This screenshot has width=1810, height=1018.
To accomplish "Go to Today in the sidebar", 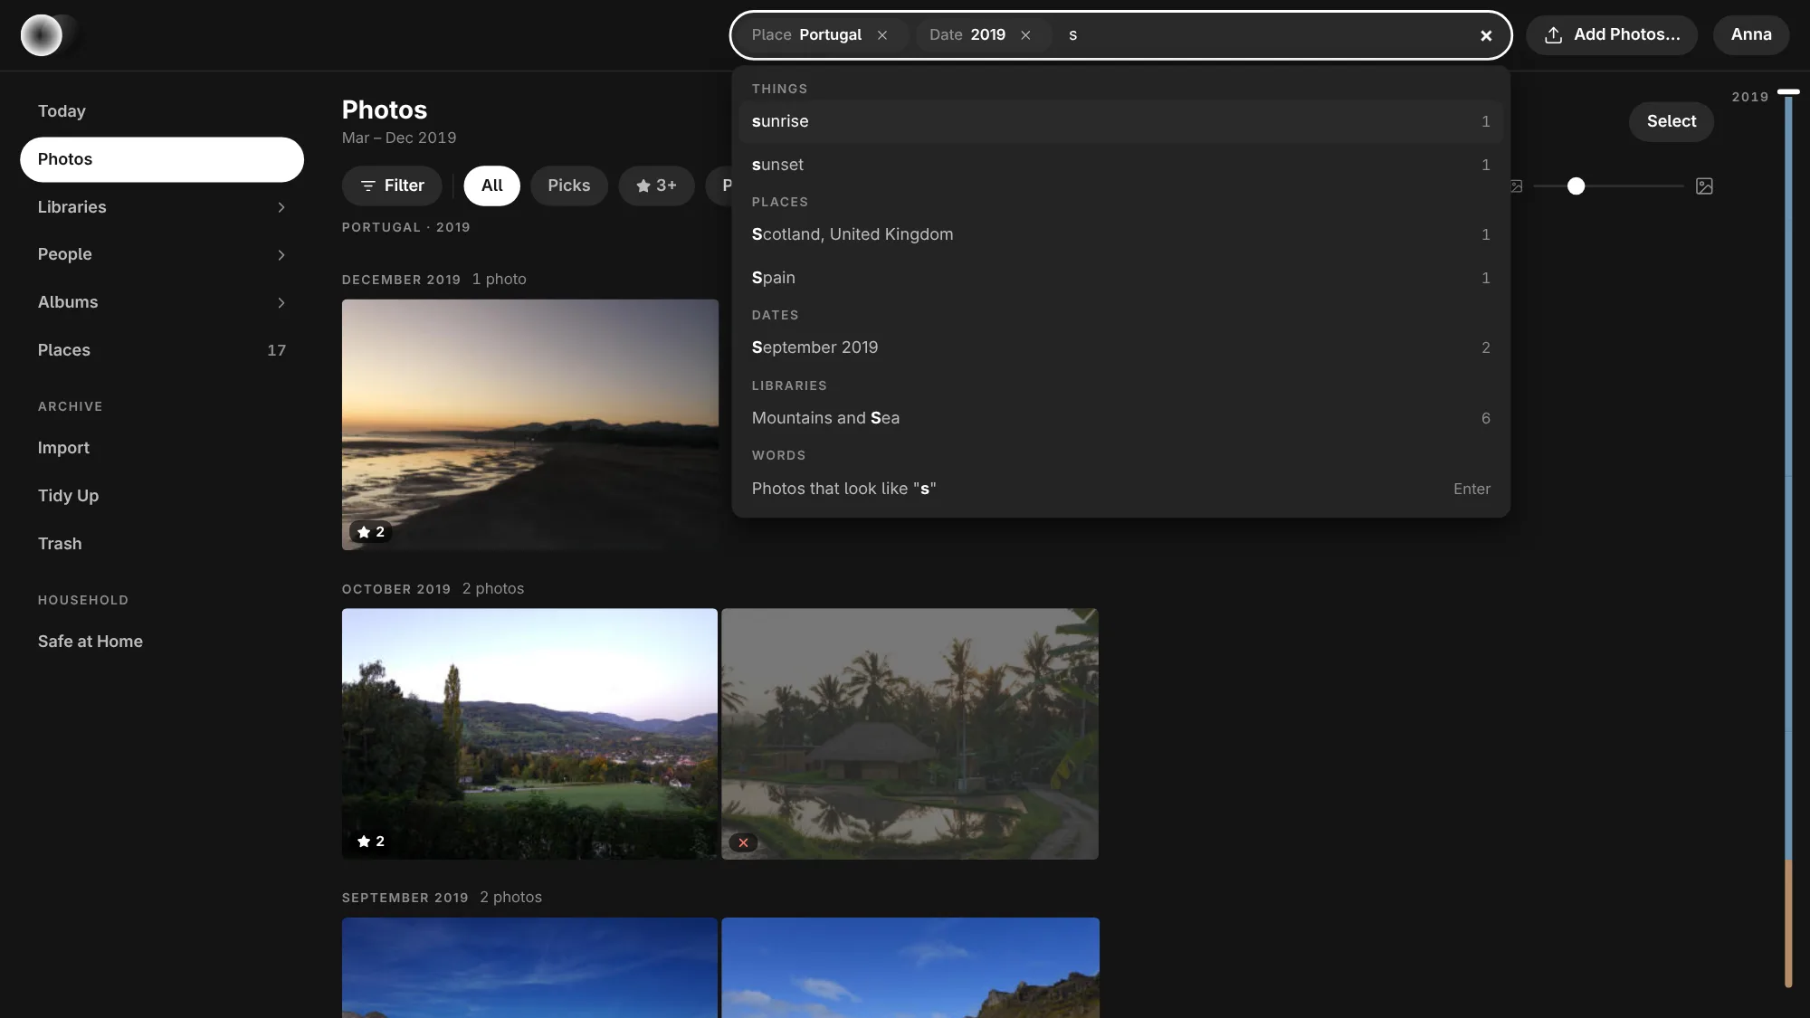I will tap(162, 111).
